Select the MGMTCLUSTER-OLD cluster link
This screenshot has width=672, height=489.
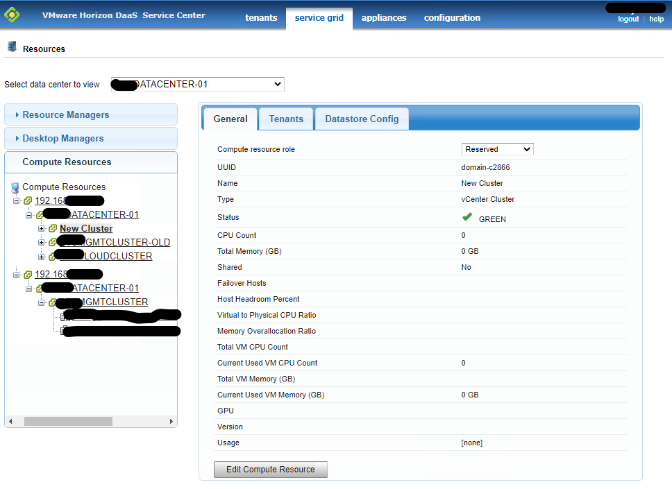point(115,242)
